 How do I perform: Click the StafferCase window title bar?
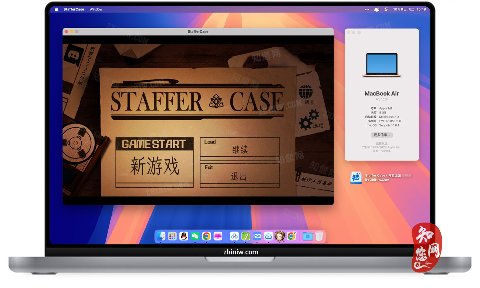(x=198, y=32)
